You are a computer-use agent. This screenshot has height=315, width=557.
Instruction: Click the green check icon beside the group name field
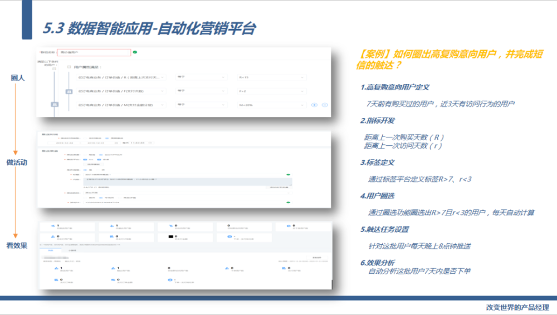(x=135, y=52)
